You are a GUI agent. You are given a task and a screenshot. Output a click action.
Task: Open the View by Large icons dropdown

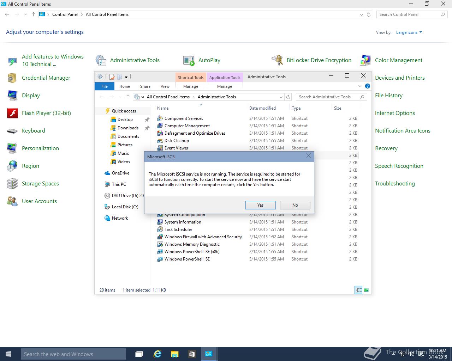pyautogui.click(x=409, y=32)
